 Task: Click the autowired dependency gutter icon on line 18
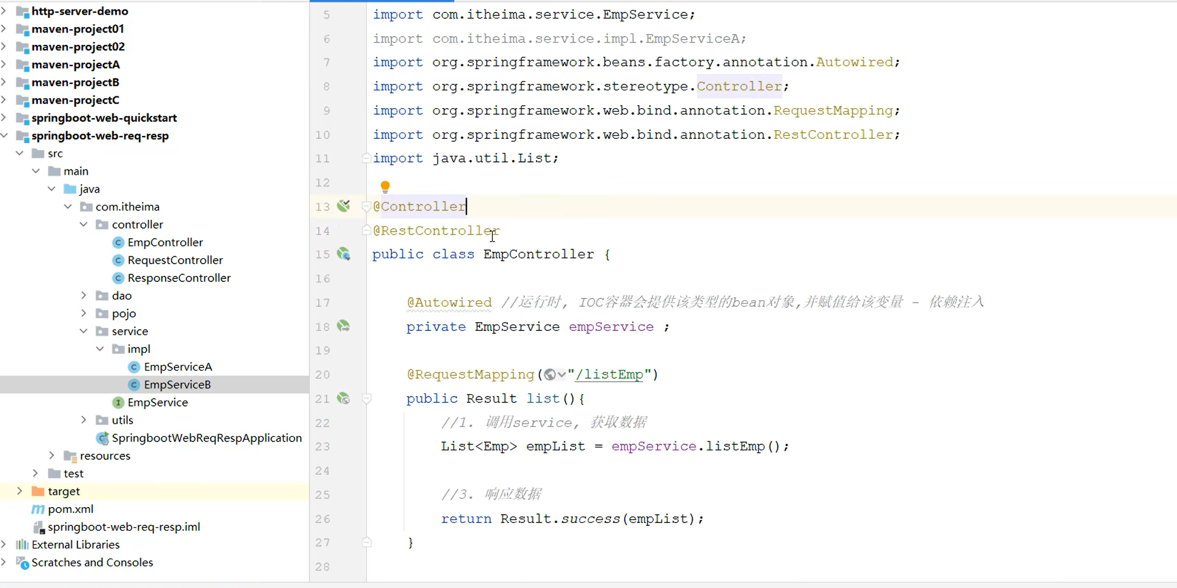click(x=344, y=326)
